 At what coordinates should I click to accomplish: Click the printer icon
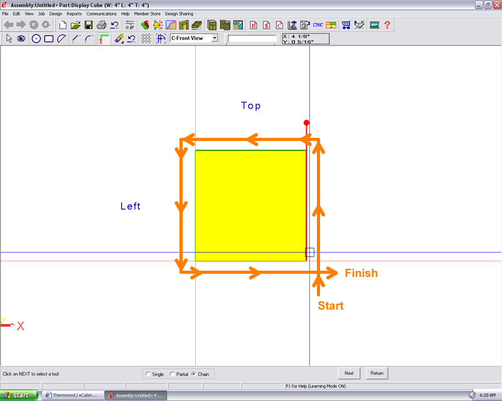[101, 25]
